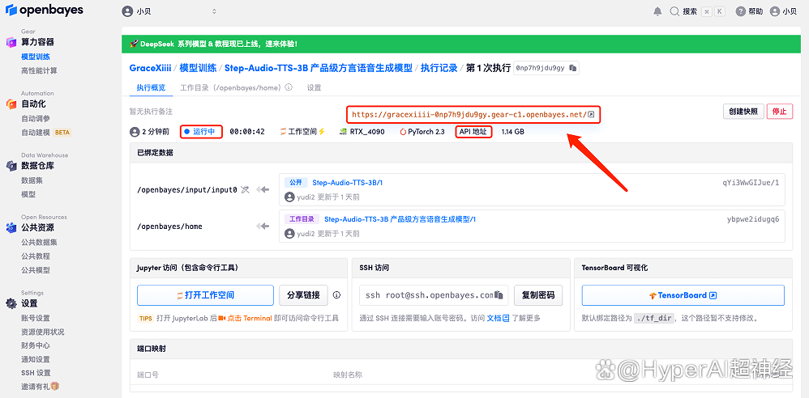This screenshot has width=809, height=398.
Task: Click the OpenBayes logo
Action: coord(45,11)
